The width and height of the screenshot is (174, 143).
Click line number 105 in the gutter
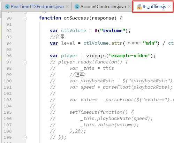click(x=8, y=112)
